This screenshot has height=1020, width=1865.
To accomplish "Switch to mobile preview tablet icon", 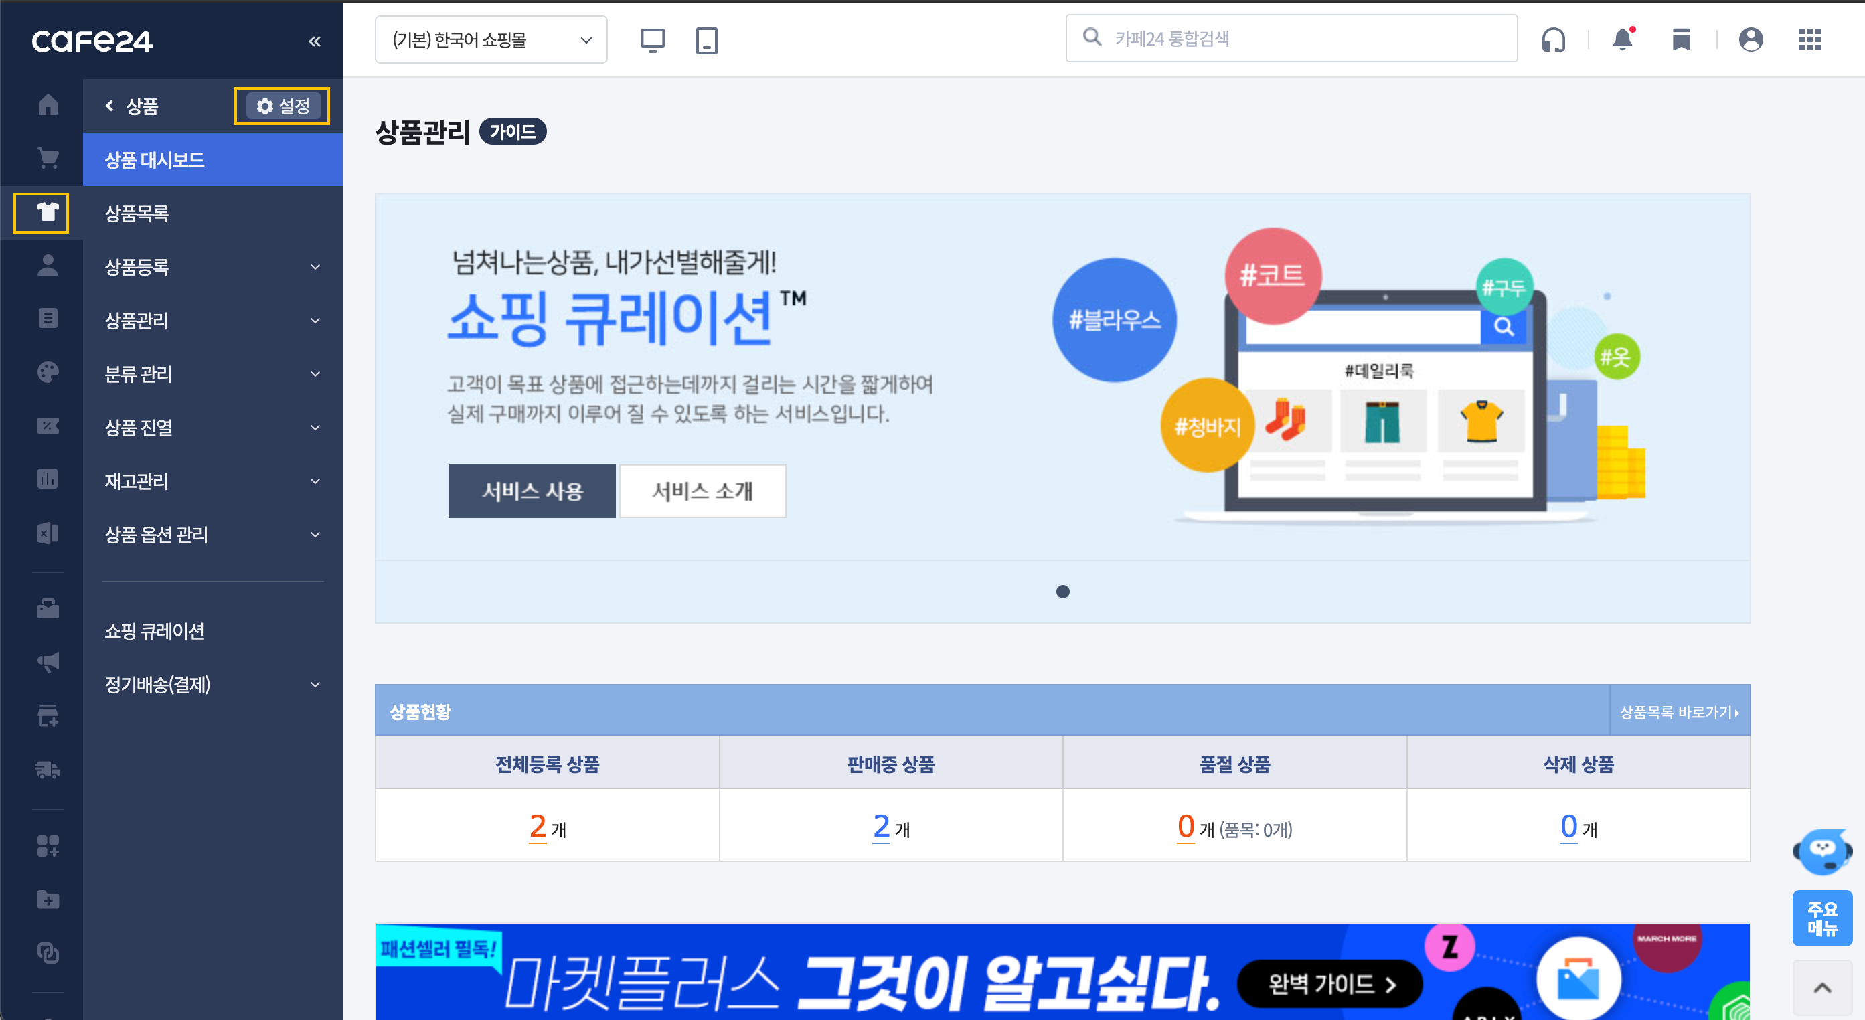I will 707,41.
